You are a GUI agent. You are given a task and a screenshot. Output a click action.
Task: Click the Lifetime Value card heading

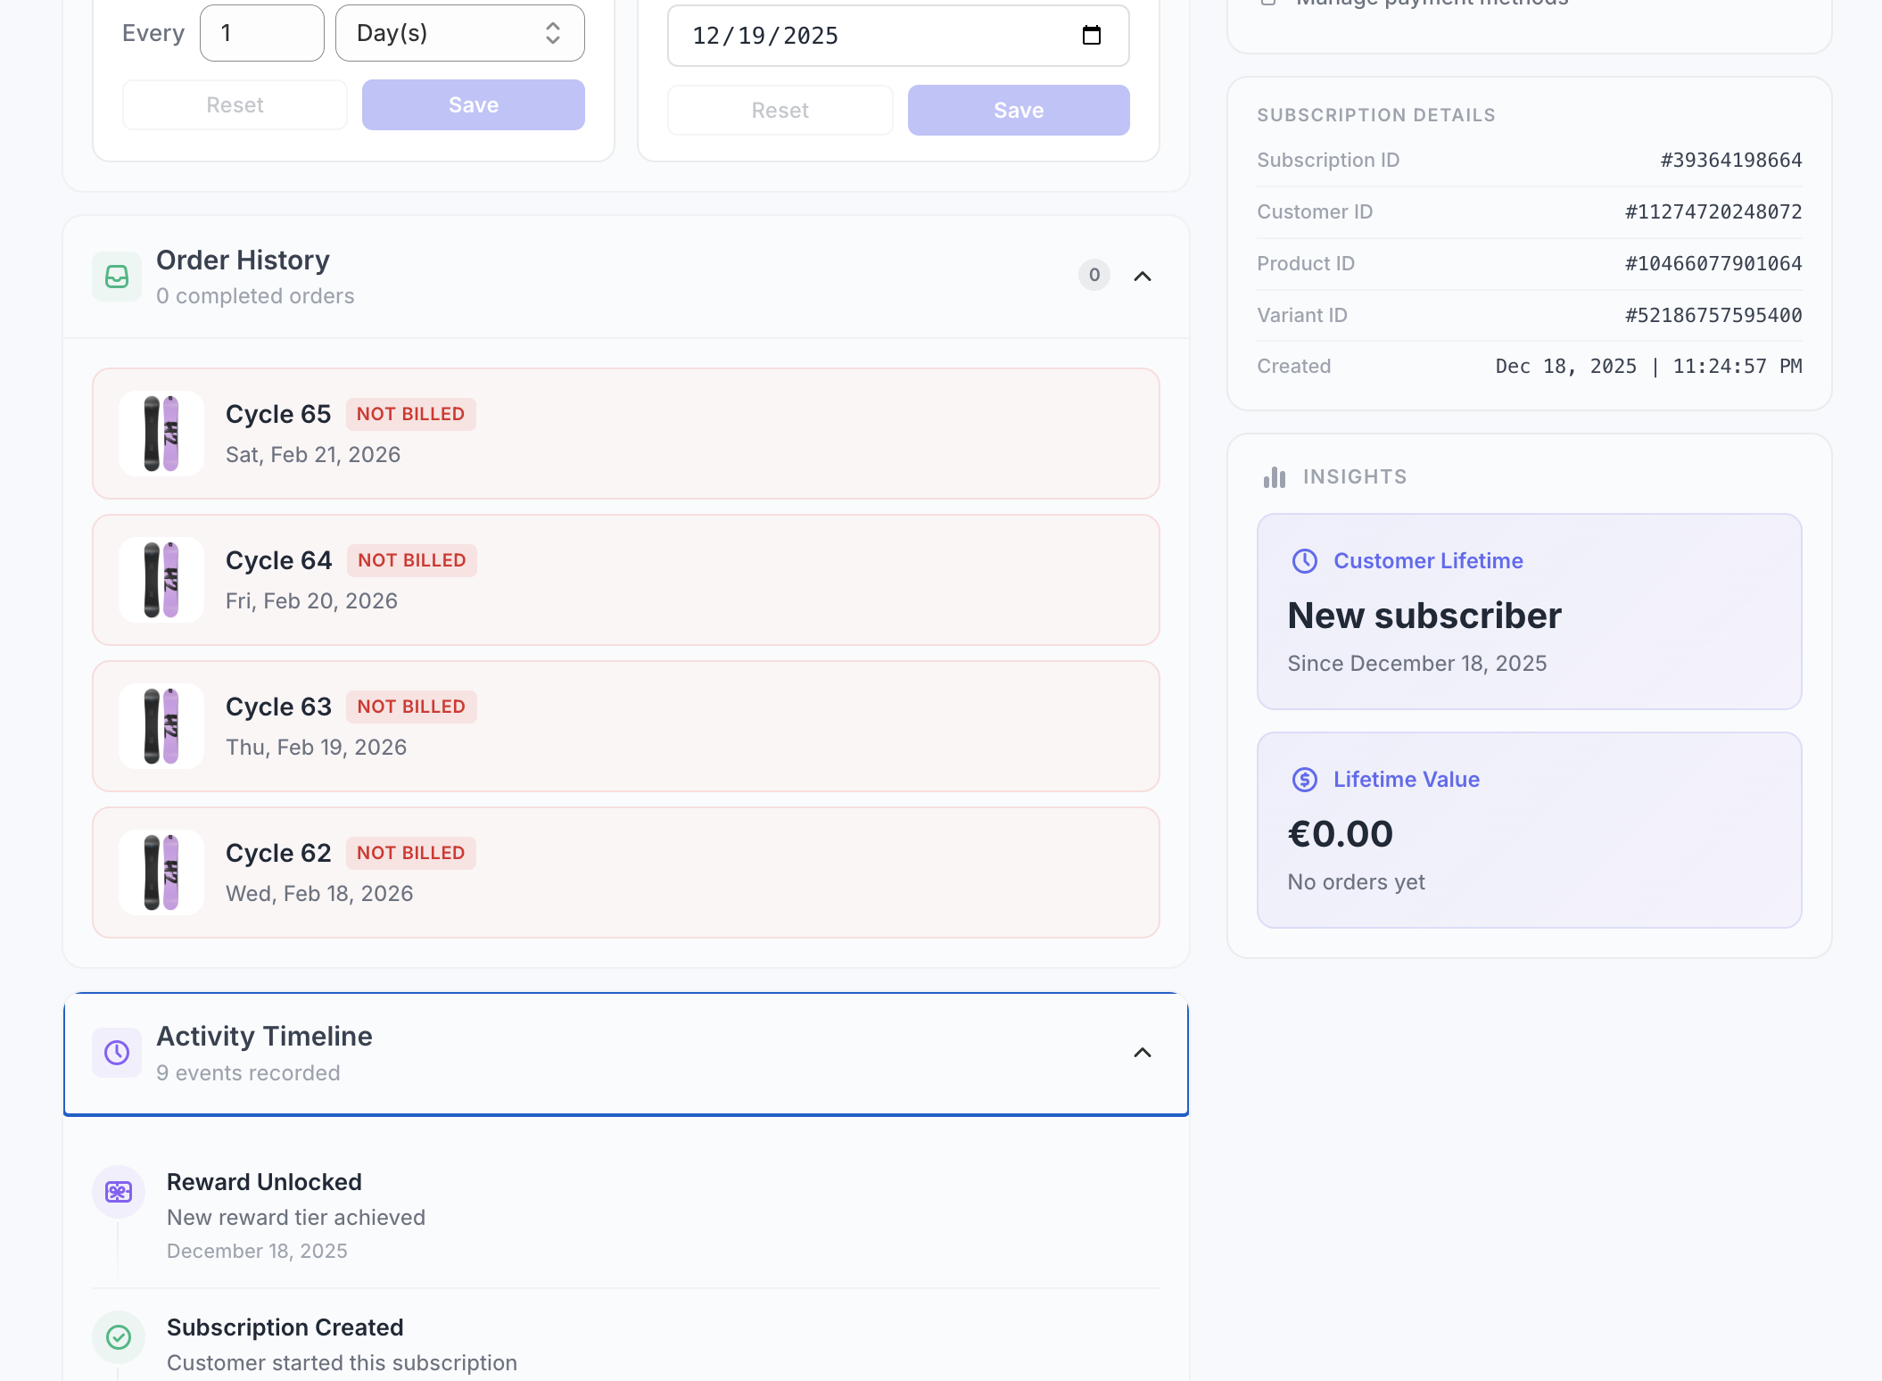click(x=1407, y=780)
